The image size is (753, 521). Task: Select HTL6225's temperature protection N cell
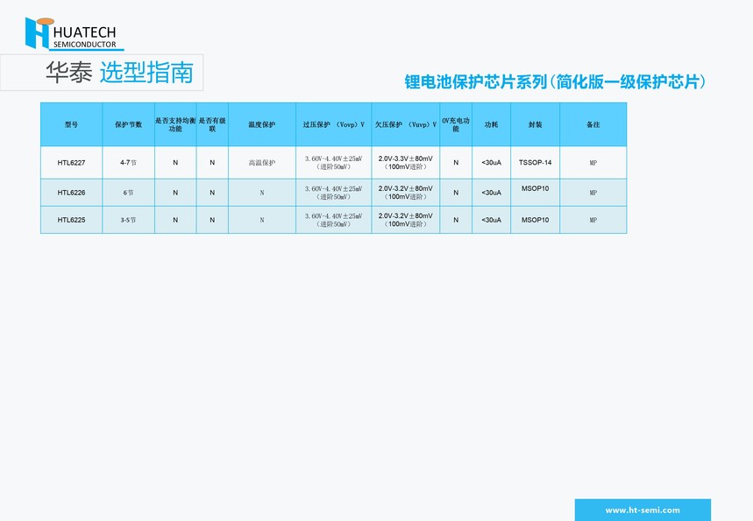click(262, 220)
